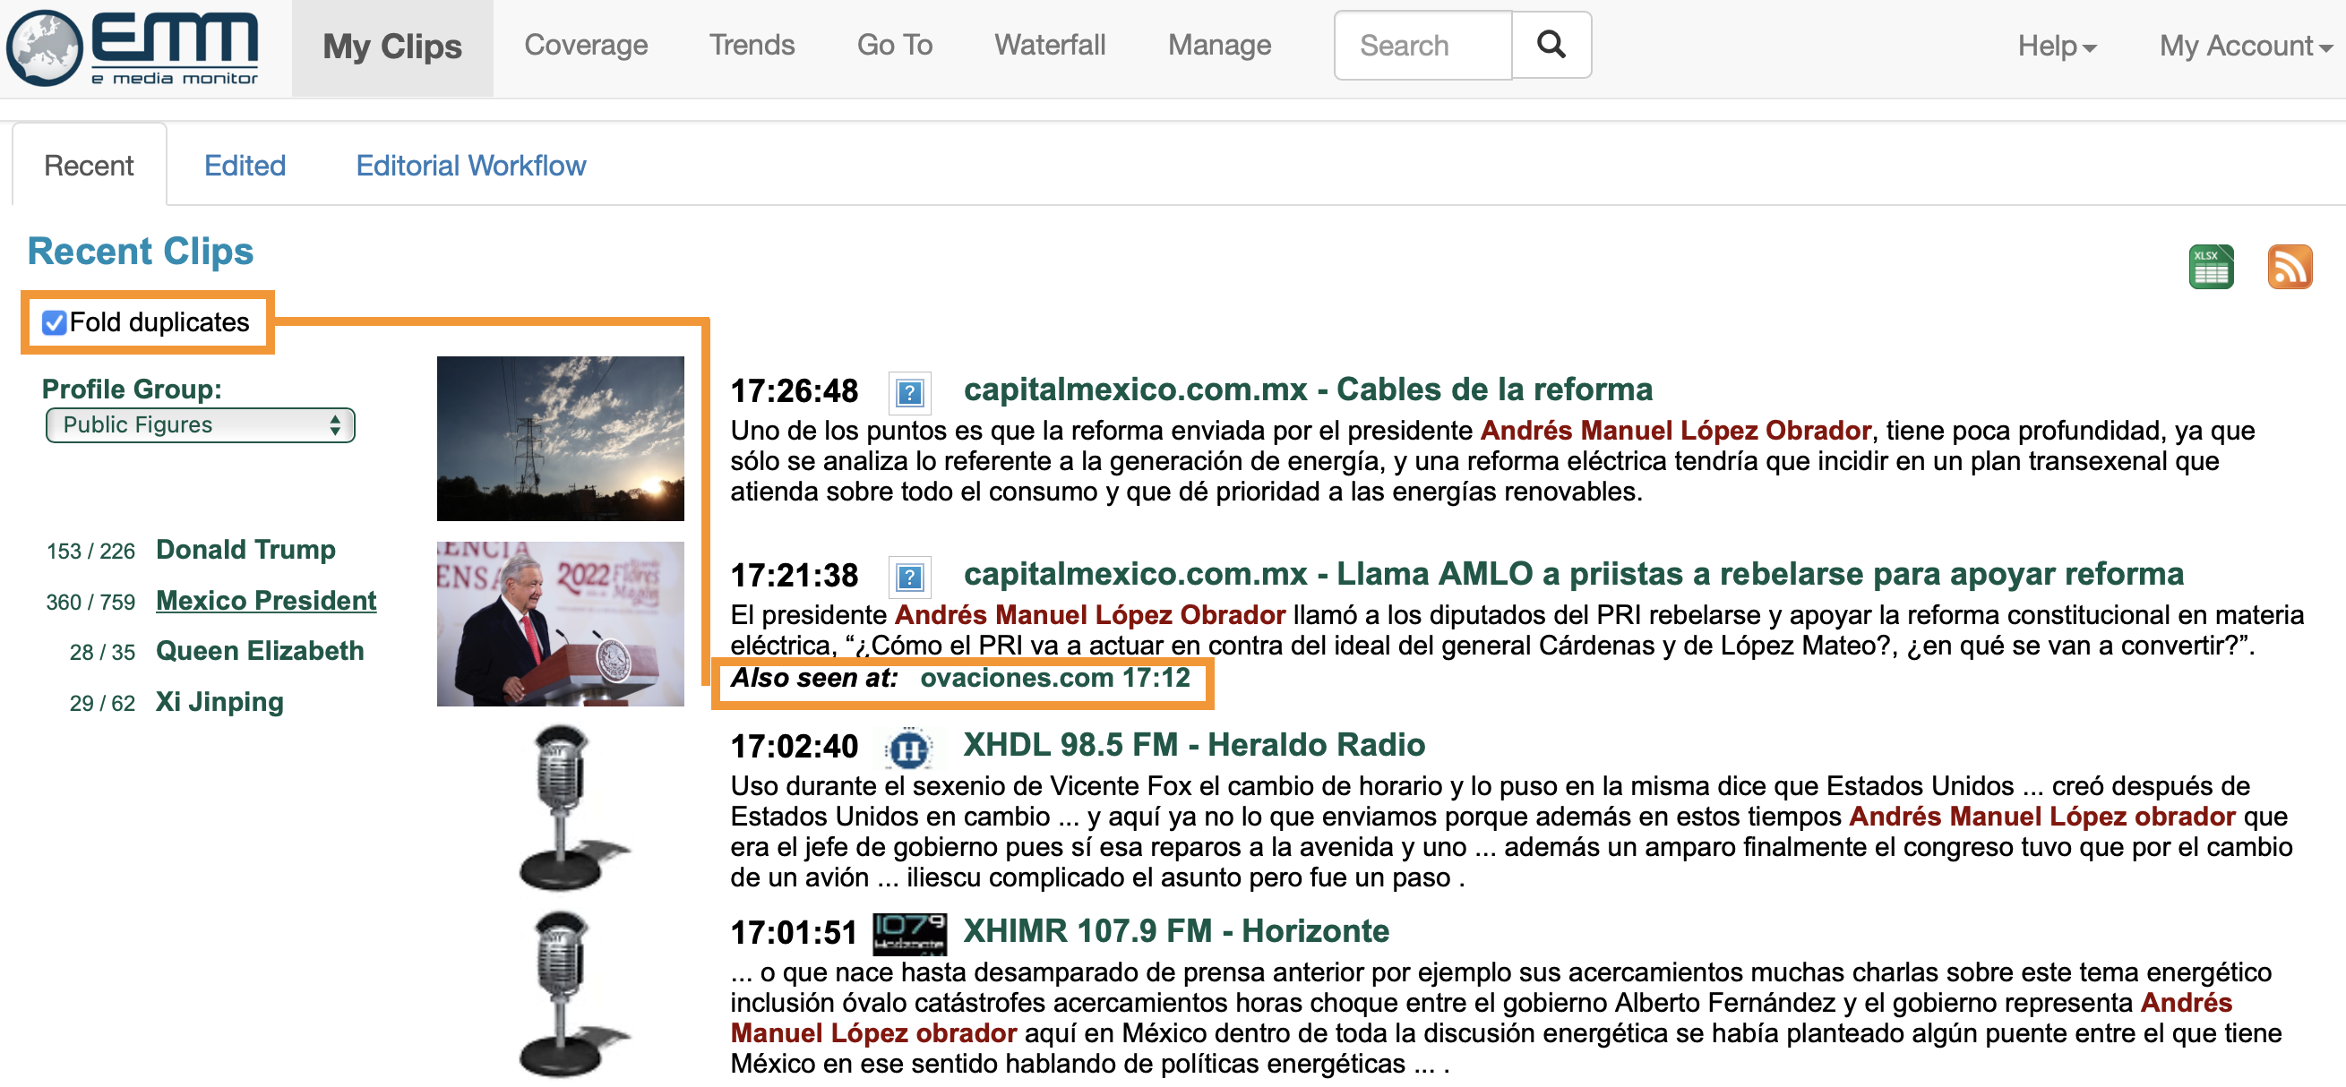Open the XHDL 98.5 FM Heraldo Radio clip
The image size is (2346, 1087).
click(x=1194, y=746)
